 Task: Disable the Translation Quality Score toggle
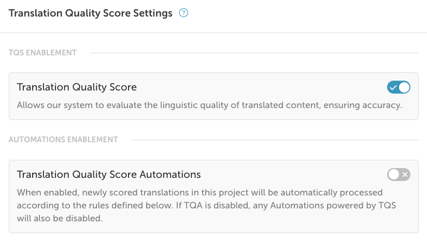tap(398, 87)
